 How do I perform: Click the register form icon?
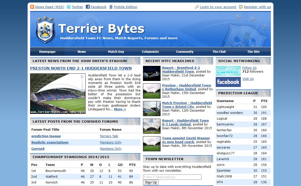pos(241,7)
